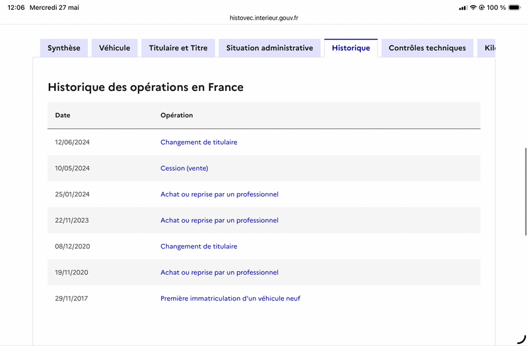Tap the orientation lock status icon
The image size is (528, 346).
(x=482, y=7)
